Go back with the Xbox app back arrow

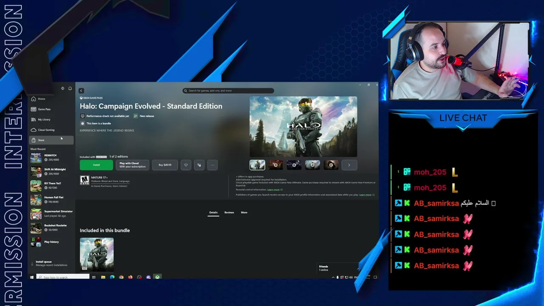[x=81, y=91]
